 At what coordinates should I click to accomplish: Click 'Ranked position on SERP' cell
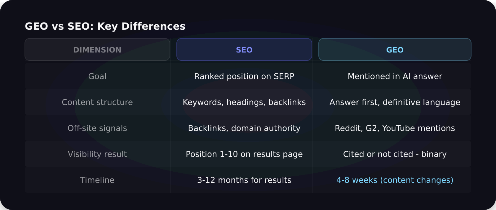(244, 76)
